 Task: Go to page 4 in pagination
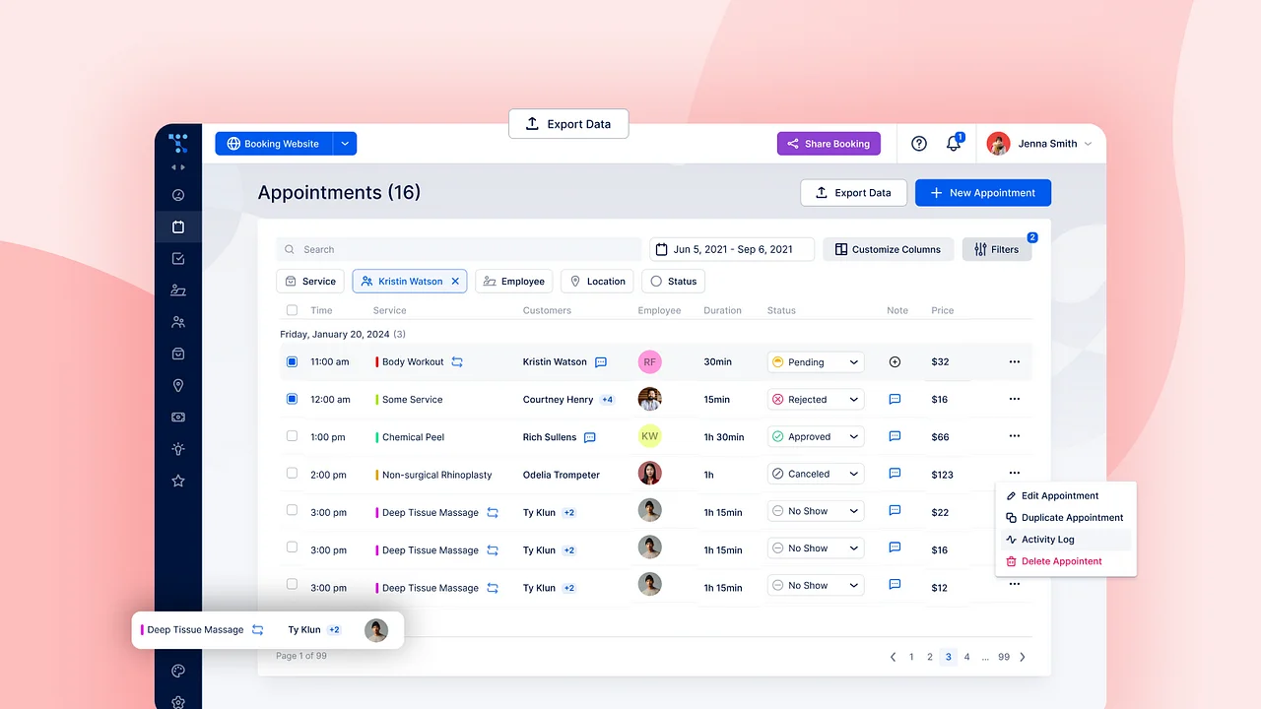pyautogui.click(x=966, y=656)
